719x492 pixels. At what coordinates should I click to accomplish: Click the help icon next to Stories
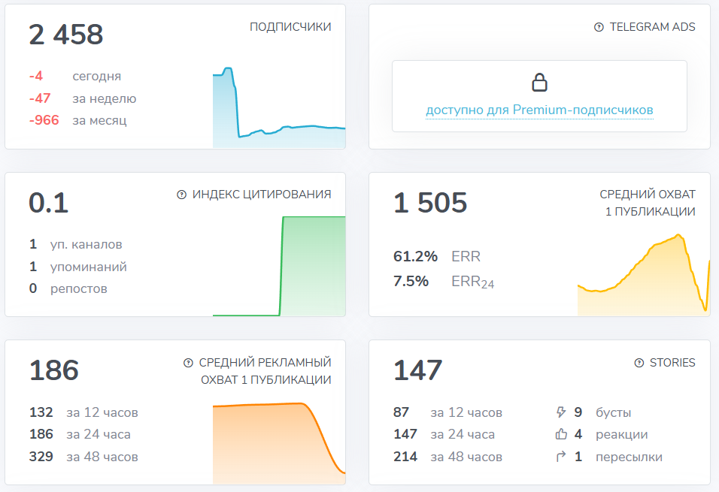pyautogui.click(x=639, y=363)
